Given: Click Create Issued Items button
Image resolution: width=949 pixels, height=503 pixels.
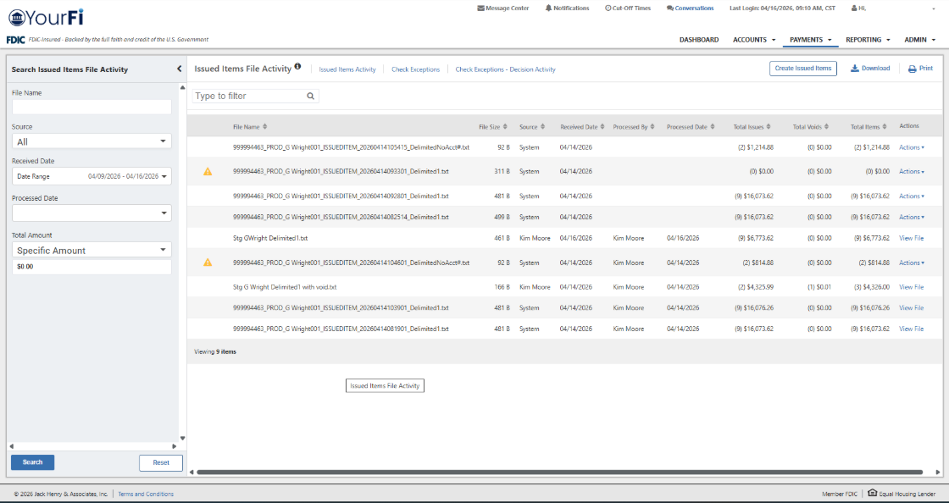Looking at the screenshot, I should pyautogui.click(x=803, y=69).
